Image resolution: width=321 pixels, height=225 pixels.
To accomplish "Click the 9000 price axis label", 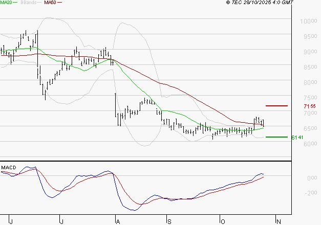I will pos(310,52).
